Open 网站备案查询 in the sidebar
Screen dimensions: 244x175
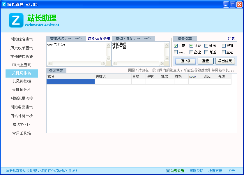coord(22,107)
